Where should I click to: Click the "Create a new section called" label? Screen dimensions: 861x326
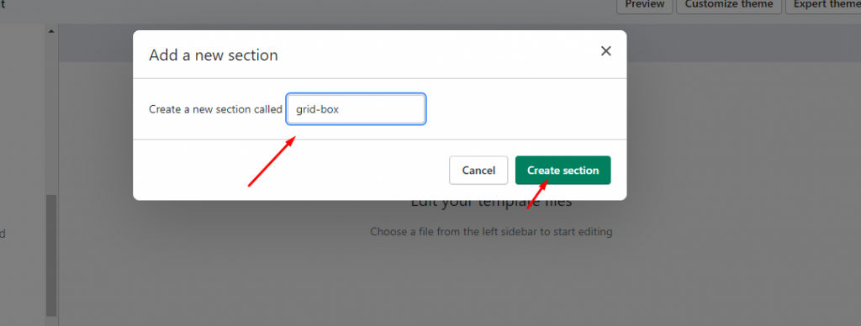(x=216, y=109)
